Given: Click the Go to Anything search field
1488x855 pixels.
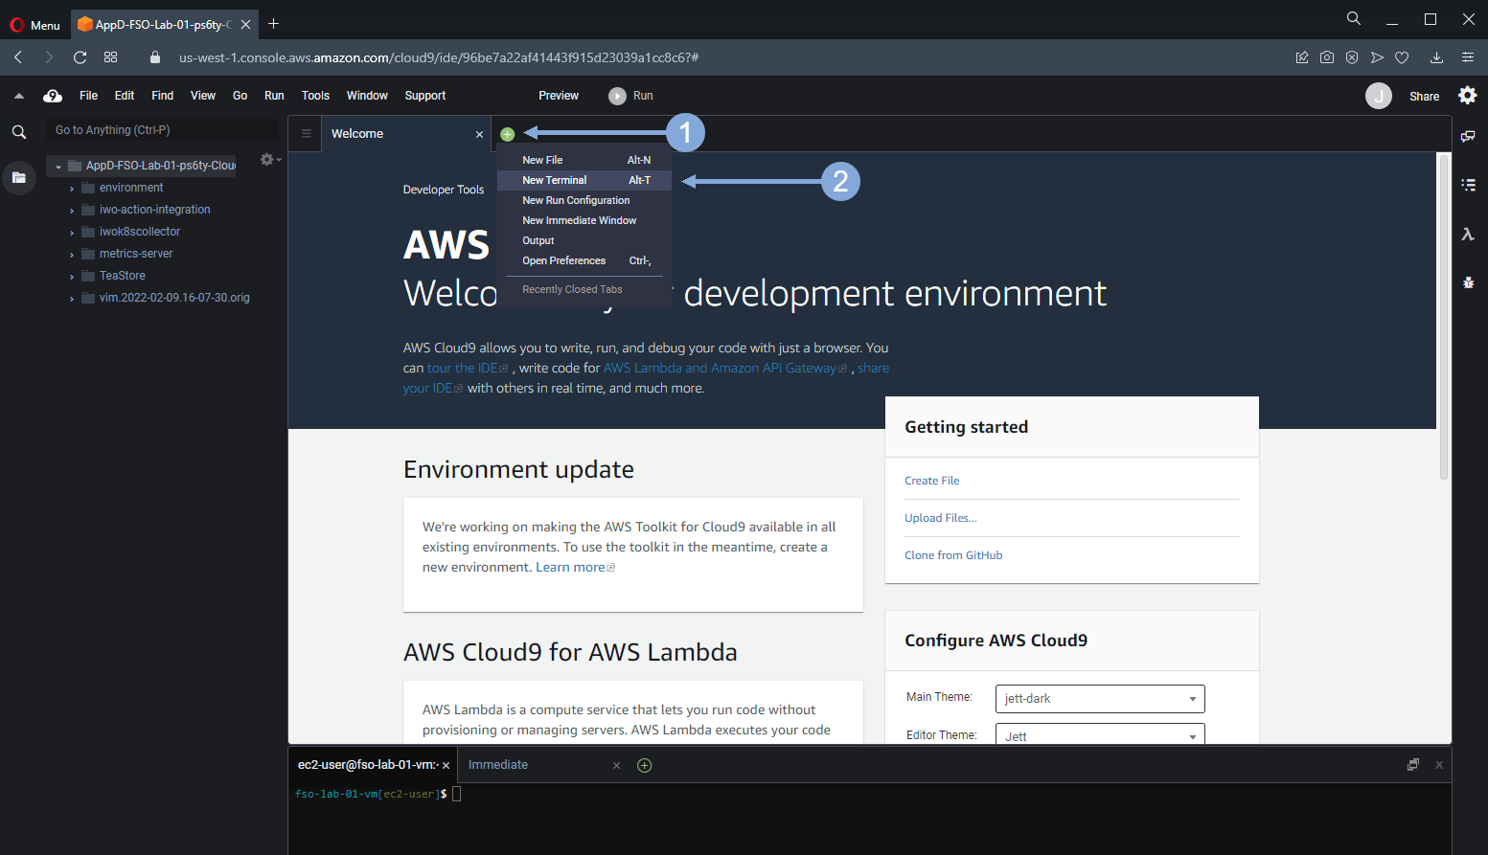Looking at the screenshot, I should [x=161, y=130].
